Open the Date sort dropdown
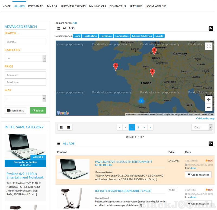Viewport: 217px width, 210px height. click(x=202, y=127)
